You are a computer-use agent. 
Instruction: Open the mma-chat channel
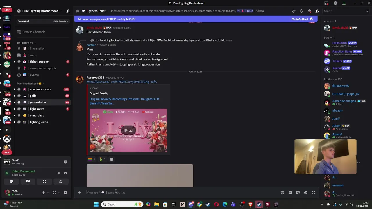(43, 116)
